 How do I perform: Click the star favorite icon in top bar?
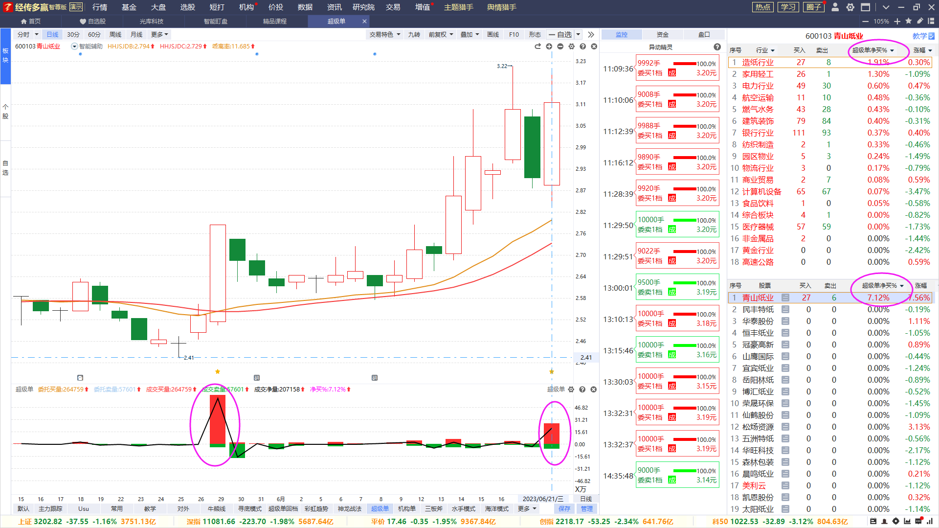(x=909, y=21)
